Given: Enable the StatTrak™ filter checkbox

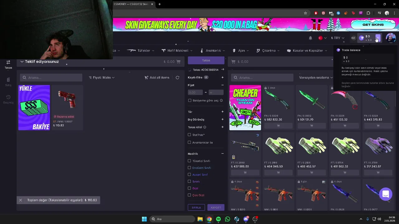Looking at the screenshot, I should [x=189, y=135].
